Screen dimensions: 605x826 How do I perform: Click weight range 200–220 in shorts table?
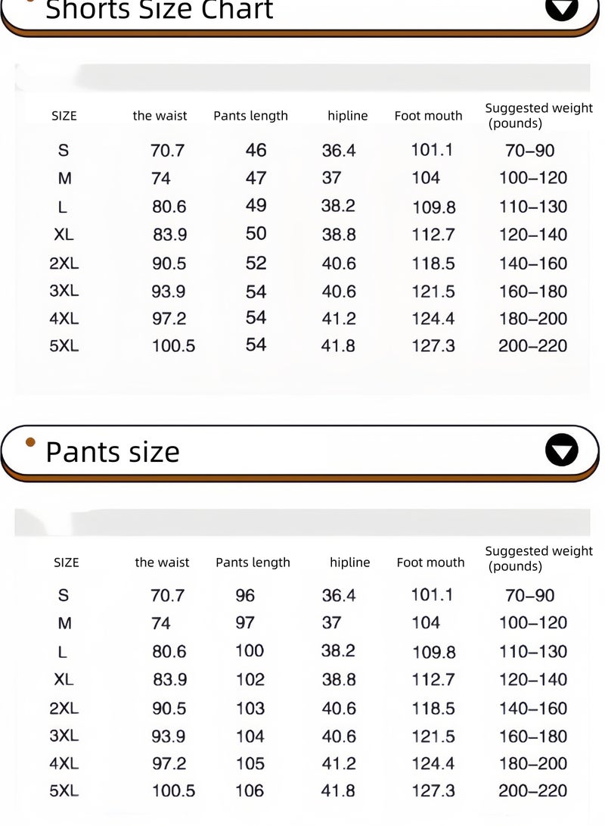coord(533,345)
